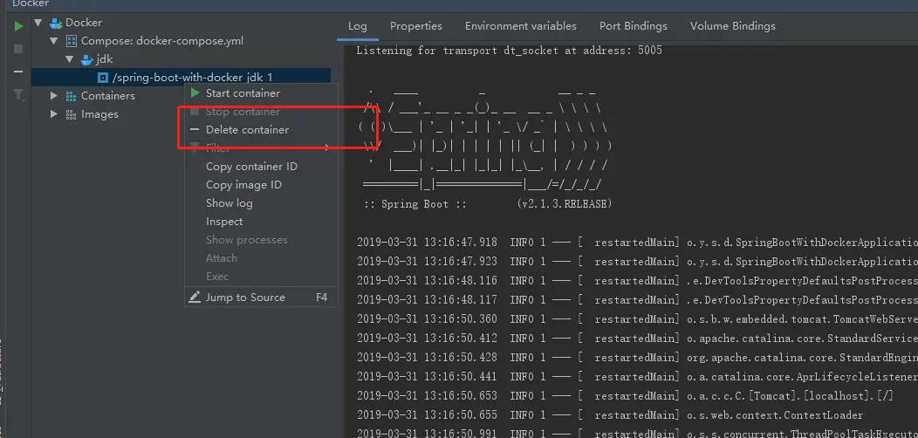Collapse the Docker root node
The image size is (918, 438).
coord(38,23)
